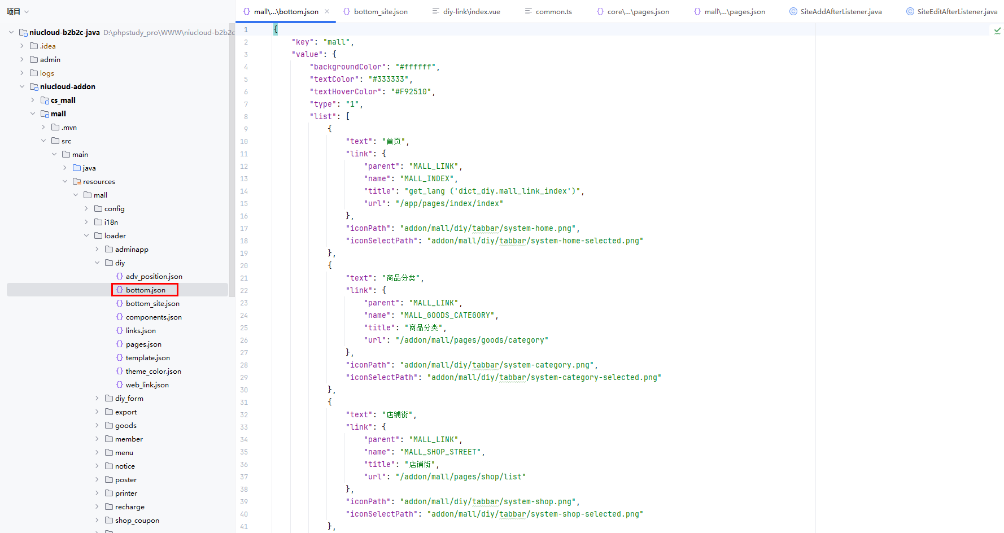This screenshot has width=1004, height=533.
Task: Collapse the niucloud-addon folder
Action: click(22, 86)
